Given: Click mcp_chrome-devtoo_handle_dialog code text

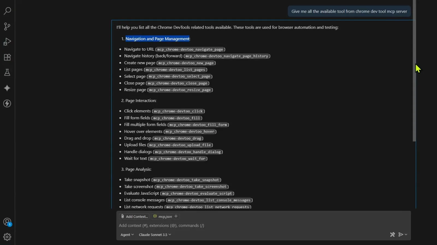Looking at the screenshot, I should click(x=188, y=152).
